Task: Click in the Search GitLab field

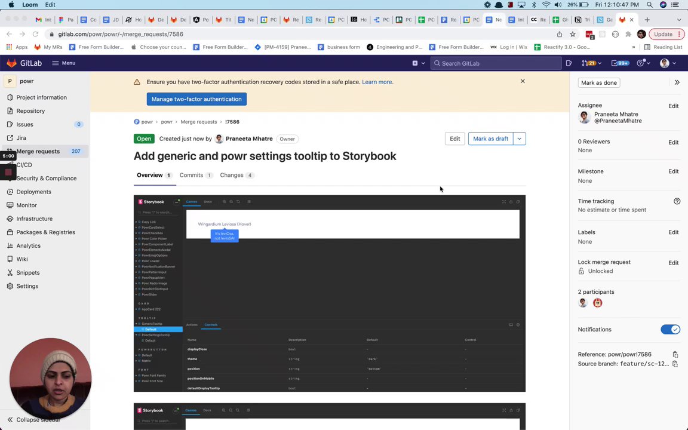Action: point(496,63)
